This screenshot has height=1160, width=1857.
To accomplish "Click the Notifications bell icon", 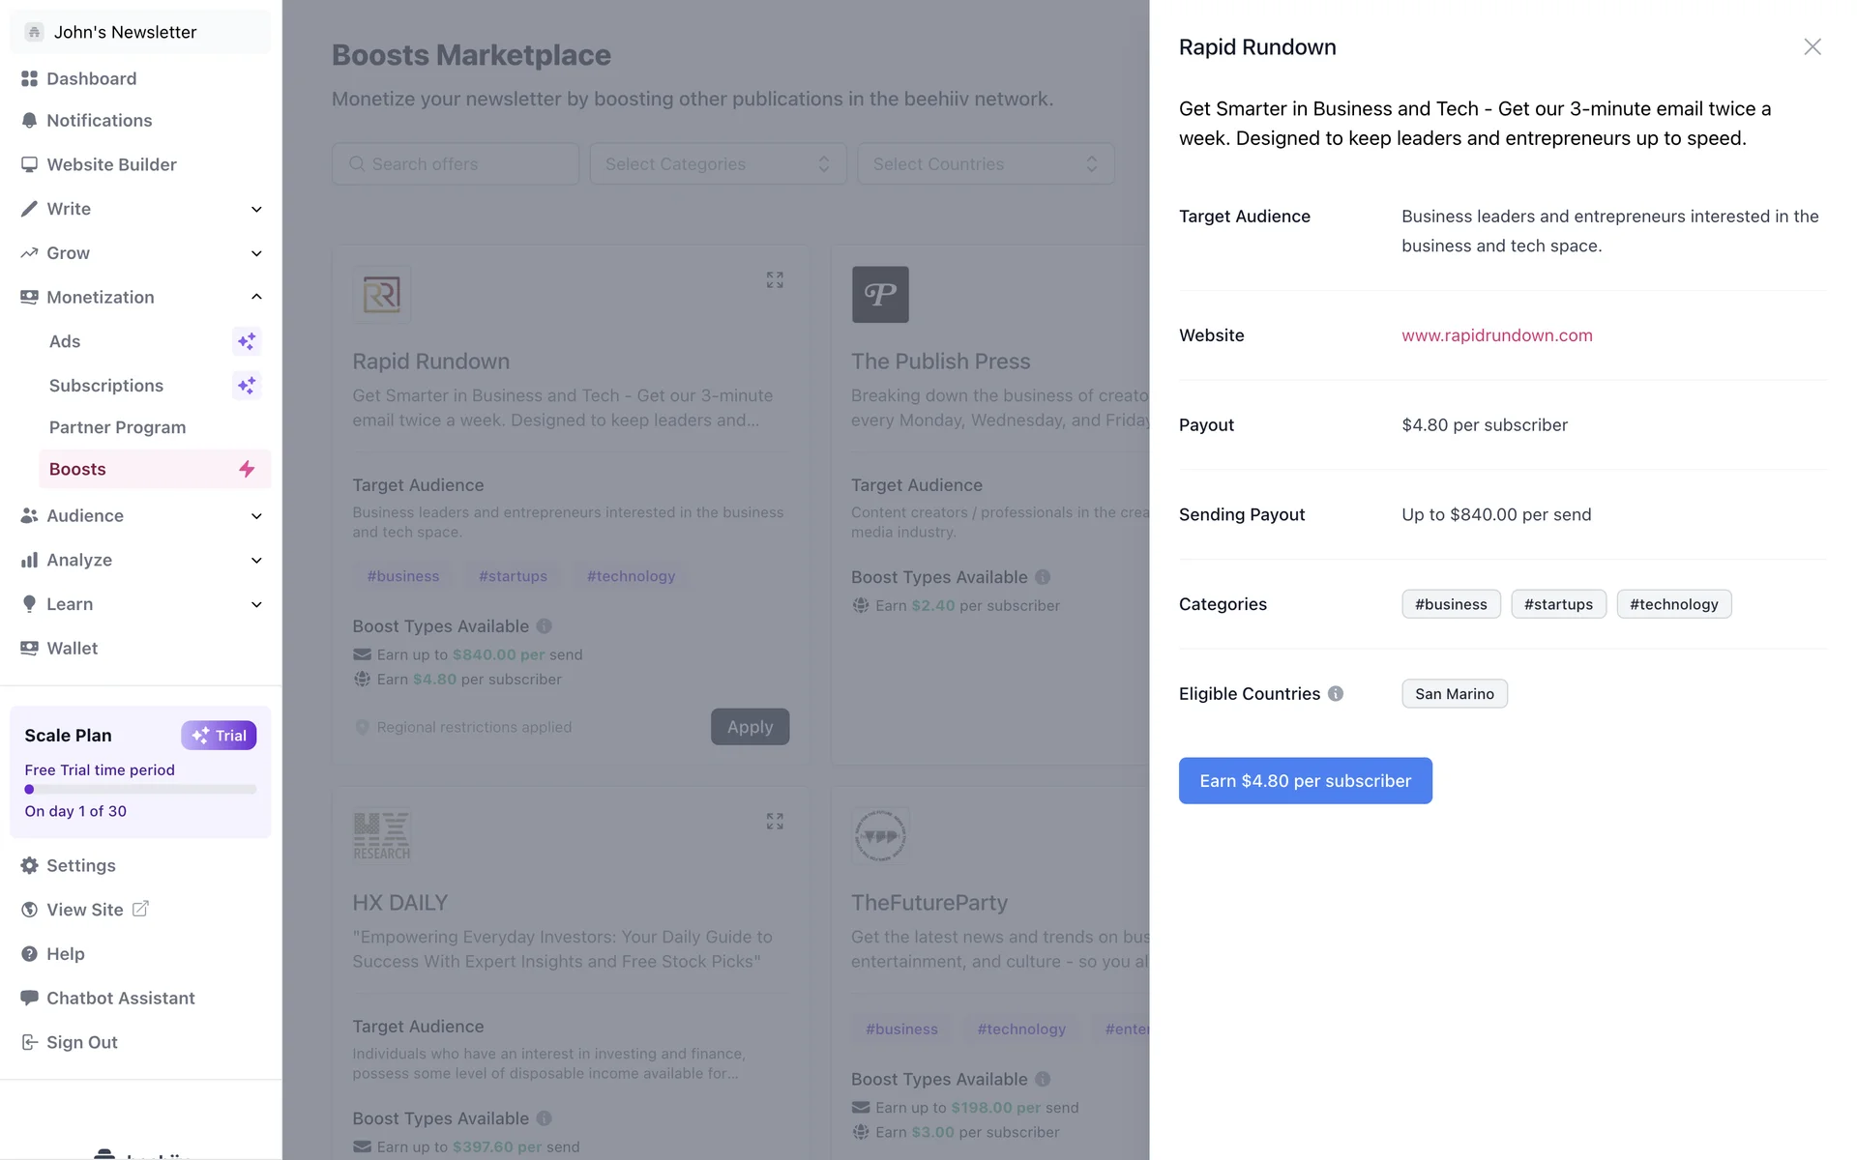I will click(29, 121).
